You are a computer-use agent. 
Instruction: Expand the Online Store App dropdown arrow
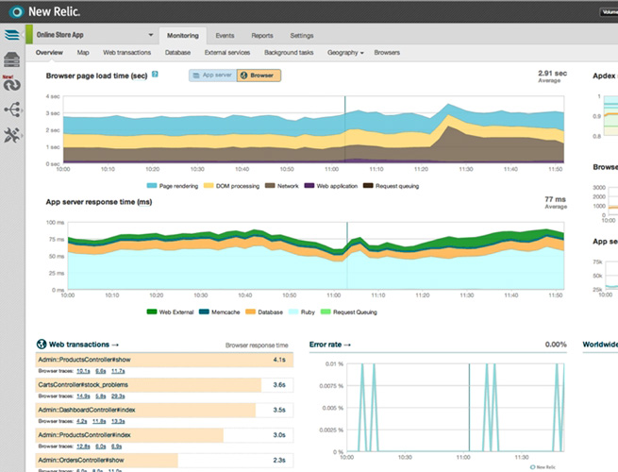pyautogui.click(x=151, y=35)
